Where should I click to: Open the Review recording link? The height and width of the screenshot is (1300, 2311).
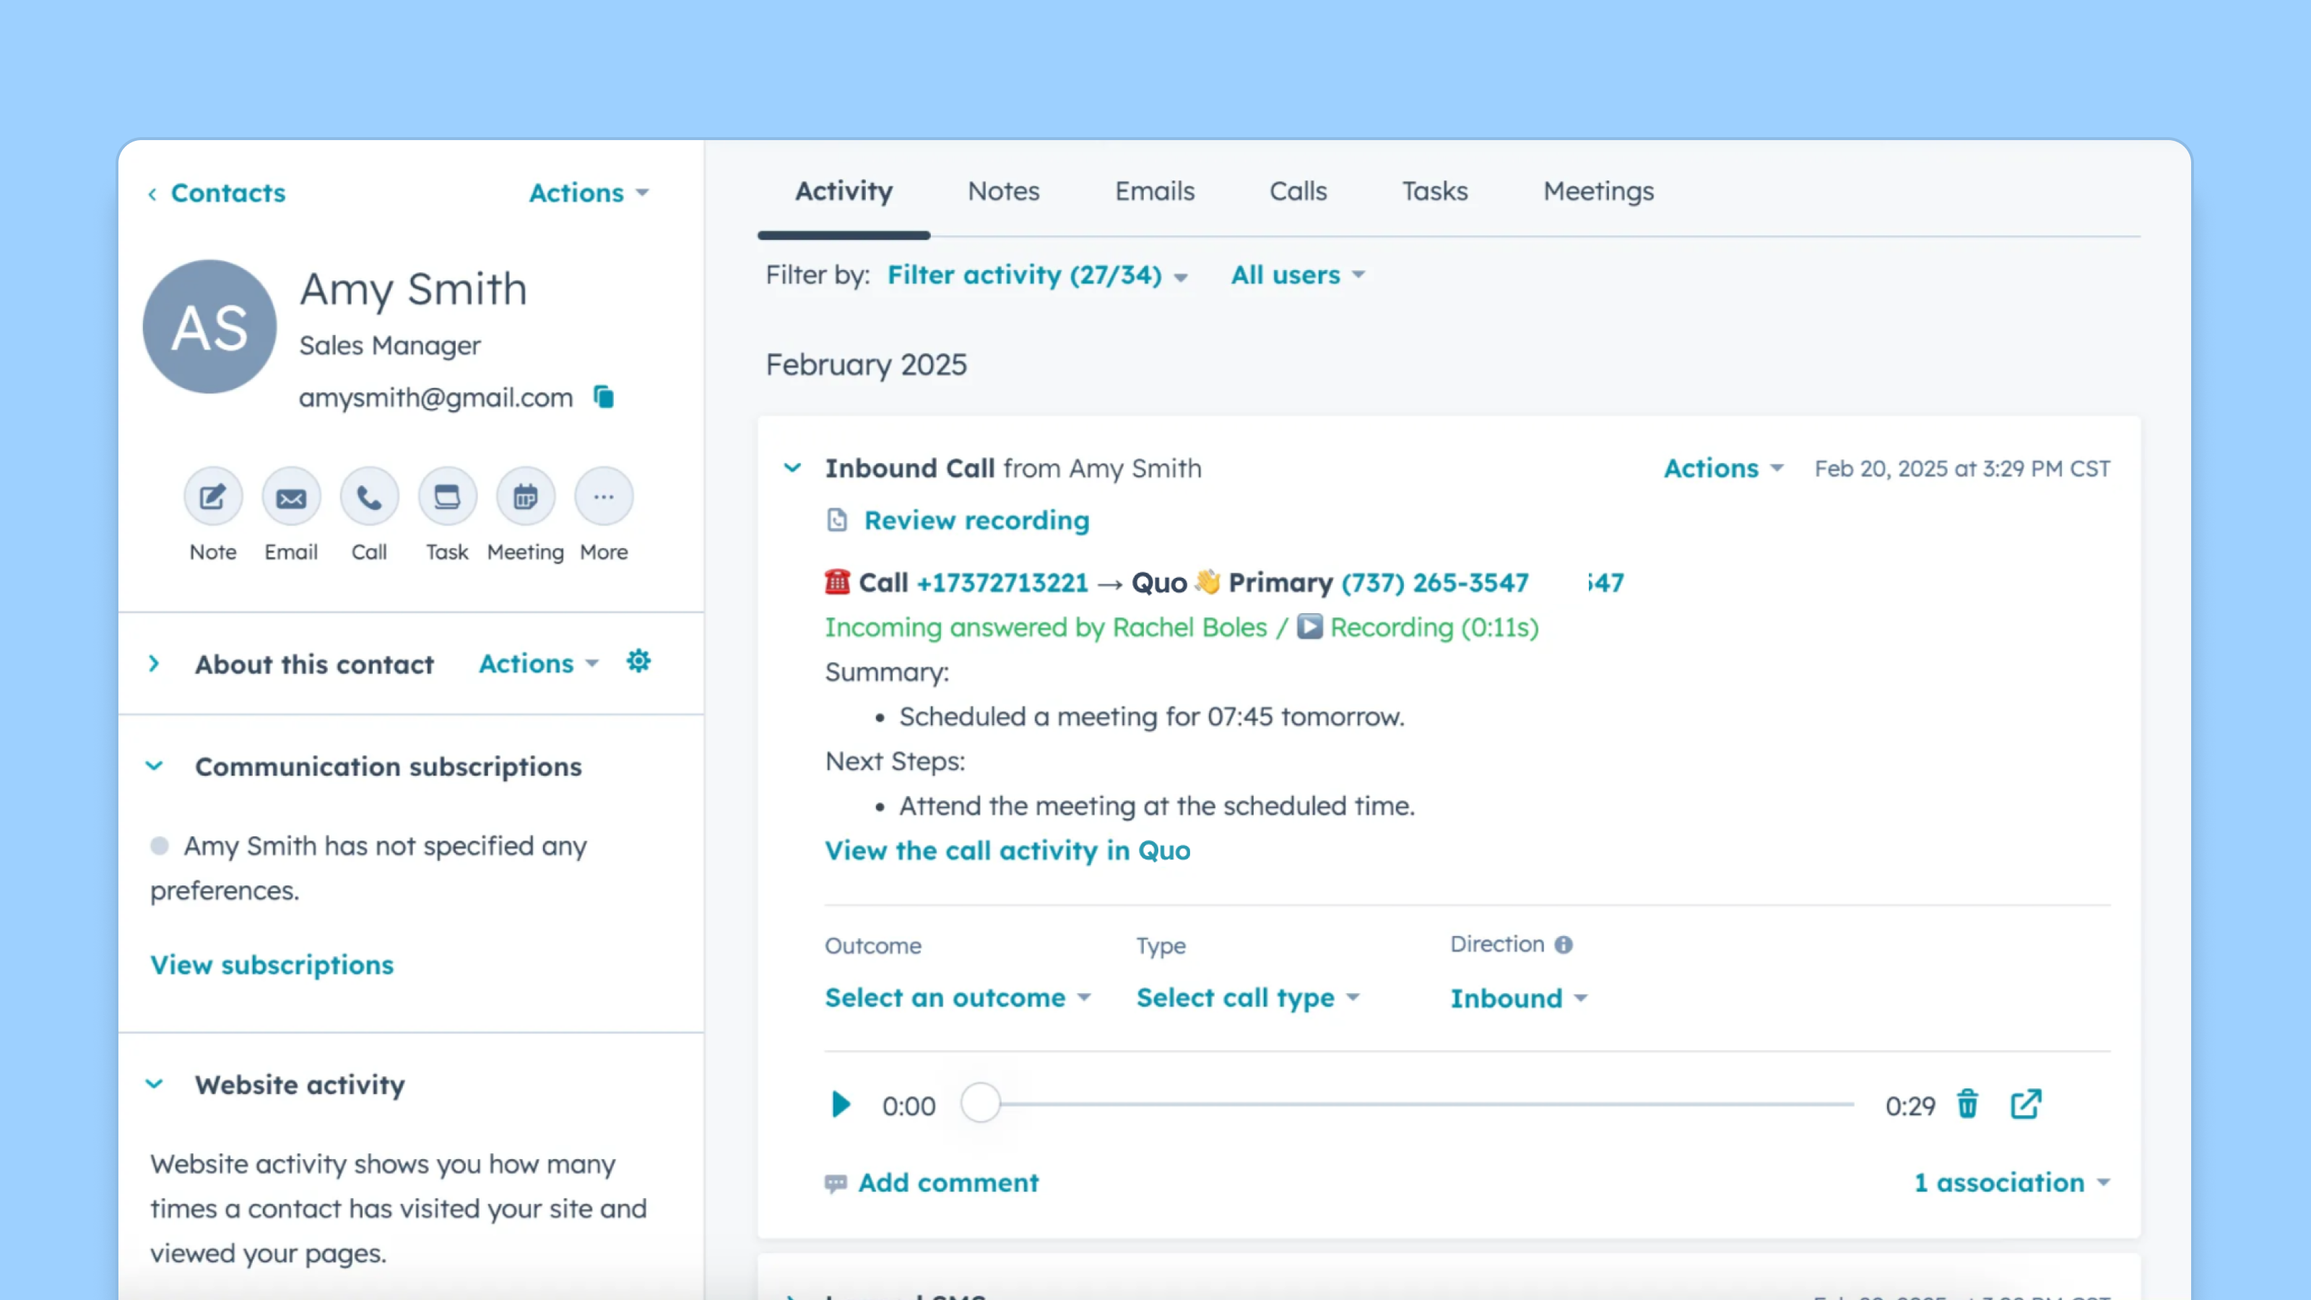click(976, 520)
